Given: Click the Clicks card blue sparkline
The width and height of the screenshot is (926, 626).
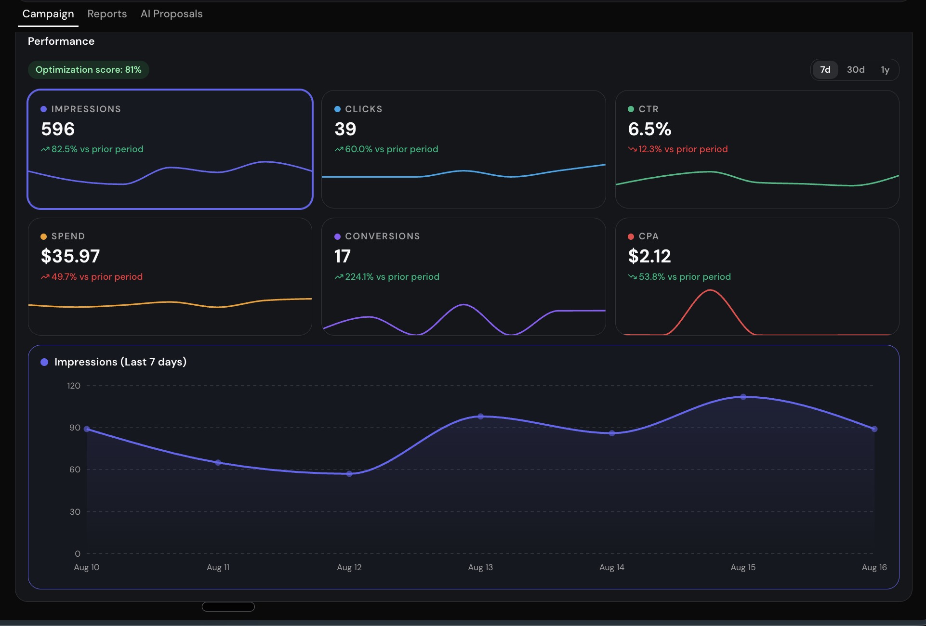Looking at the screenshot, I should tap(463, 172).
